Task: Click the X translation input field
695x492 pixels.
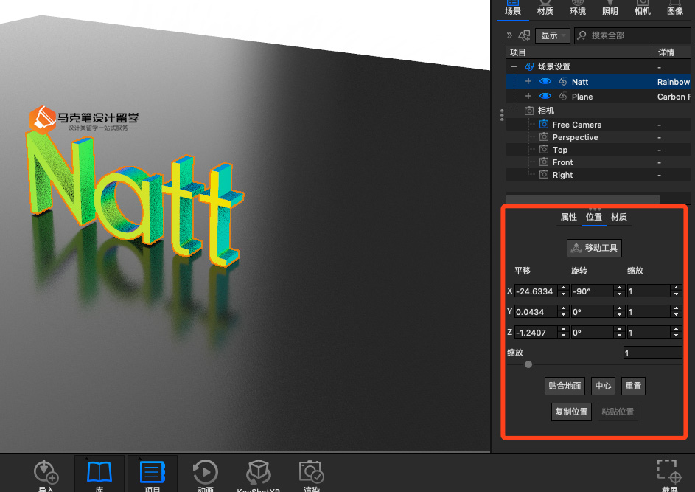Action: point(536,291)
